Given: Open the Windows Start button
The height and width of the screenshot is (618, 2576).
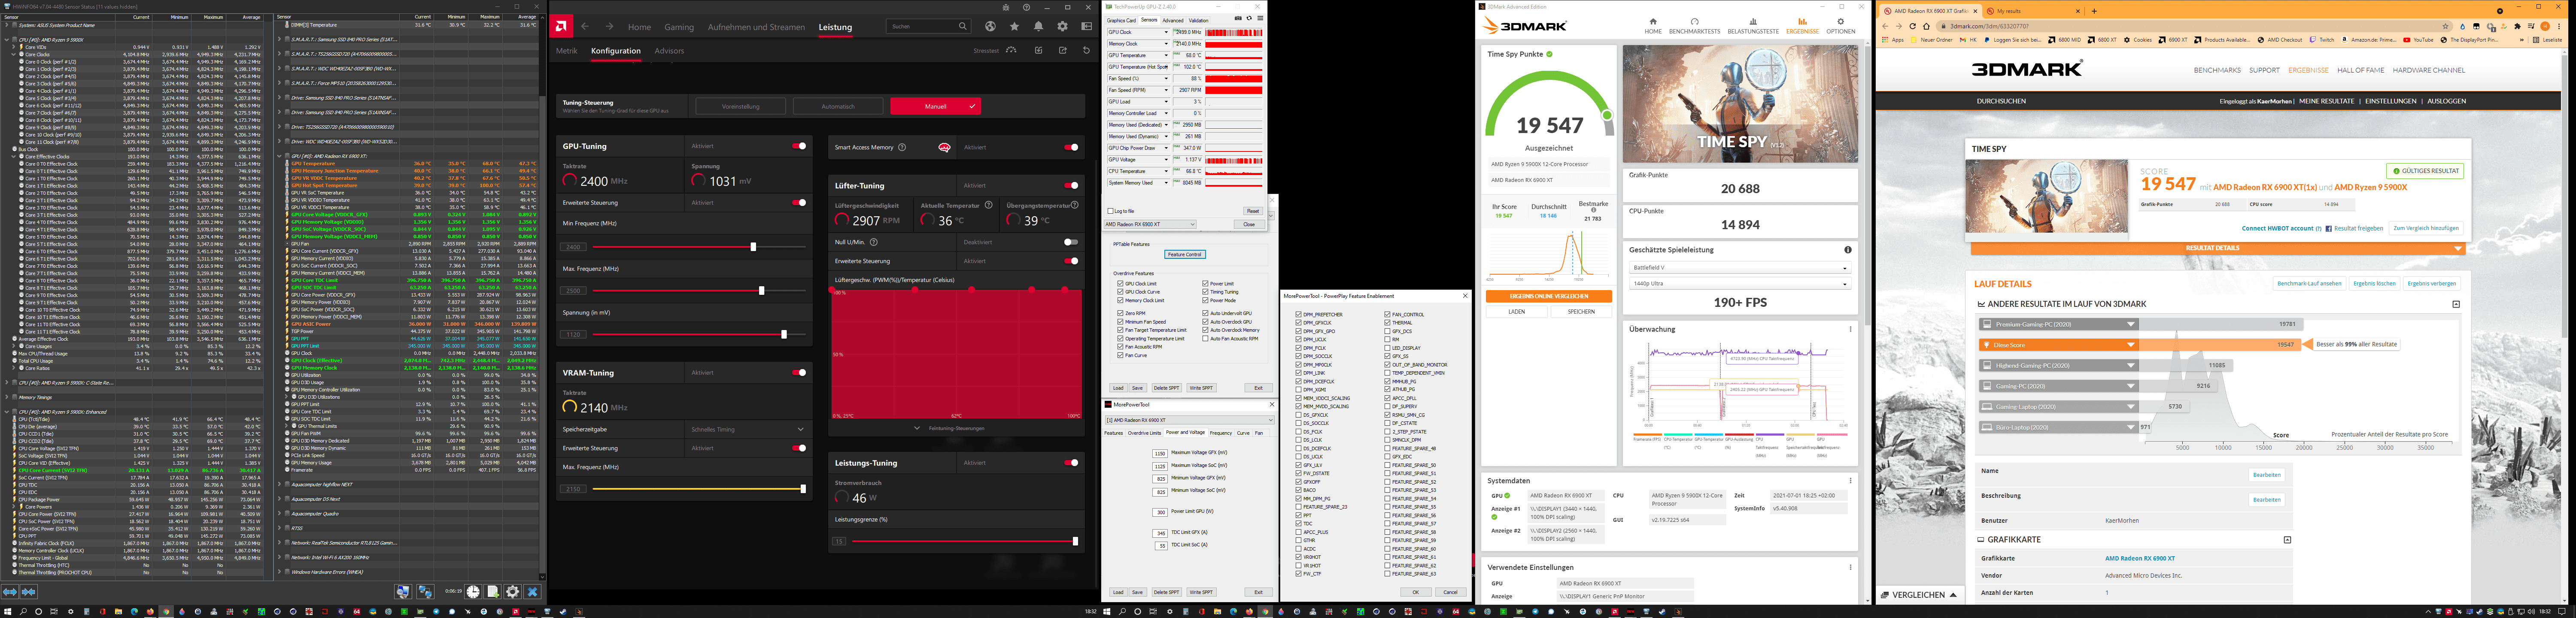Looking at the screenshot, I should coord(8,611).
